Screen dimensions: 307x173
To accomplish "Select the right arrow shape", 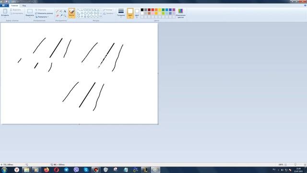I will [92, 13].
